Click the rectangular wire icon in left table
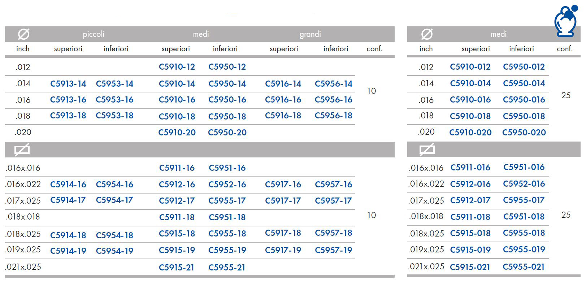 [22, 149]
